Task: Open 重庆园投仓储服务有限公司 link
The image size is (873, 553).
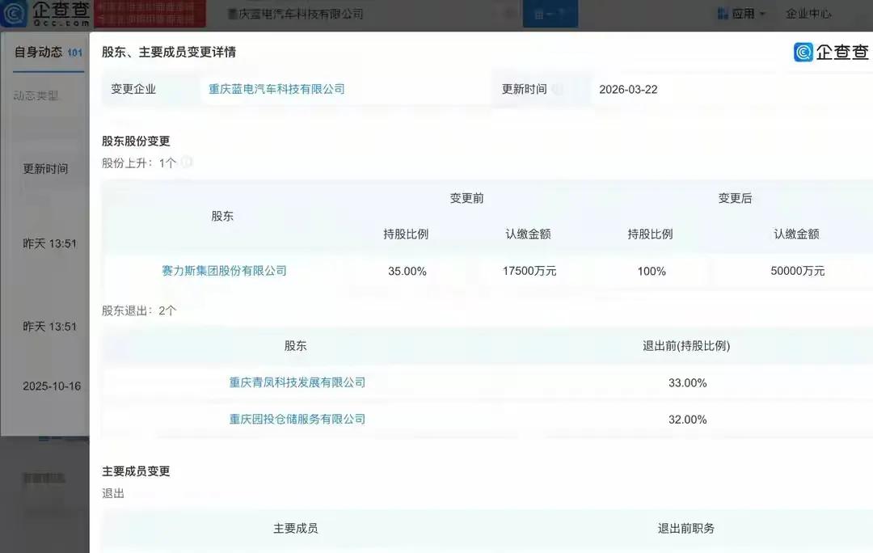Action: (297, 420)
